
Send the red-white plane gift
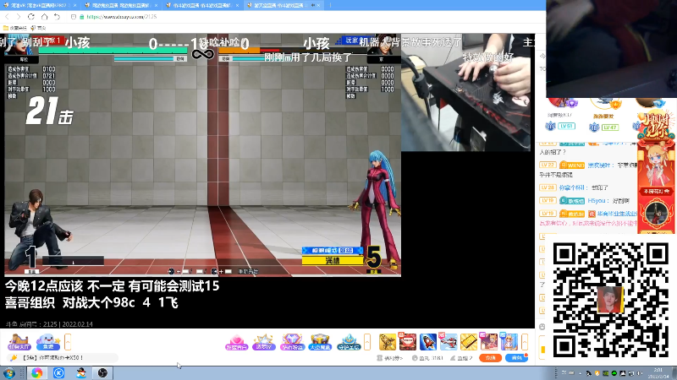(449, 342)
